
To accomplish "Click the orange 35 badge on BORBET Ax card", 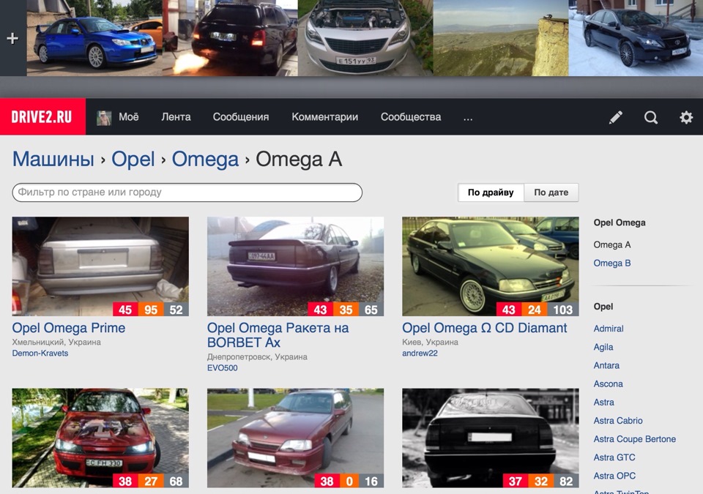I will tap(346, 310).
